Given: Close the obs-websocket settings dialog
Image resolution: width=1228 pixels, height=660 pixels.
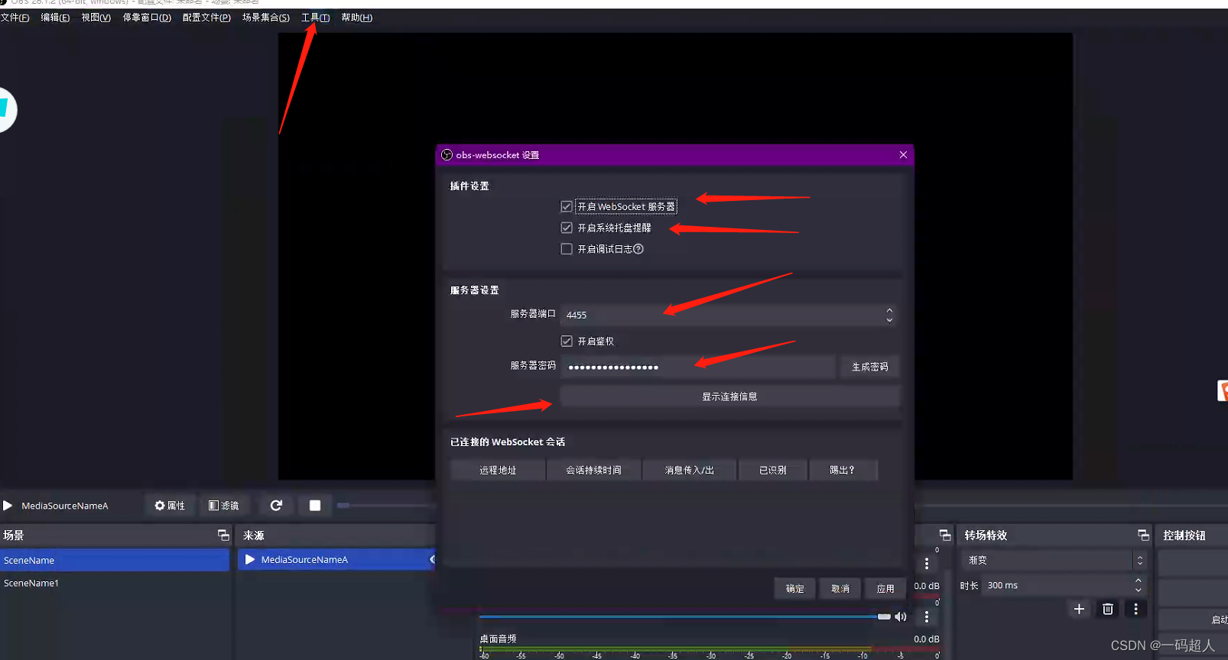Looking at the screenshot, I should (903, 154).
